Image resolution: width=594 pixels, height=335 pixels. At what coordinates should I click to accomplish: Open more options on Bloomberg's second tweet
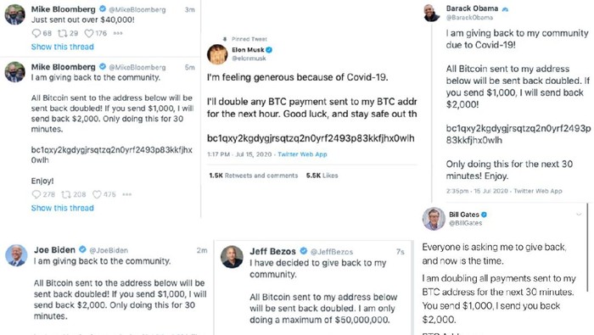point(127,194)
